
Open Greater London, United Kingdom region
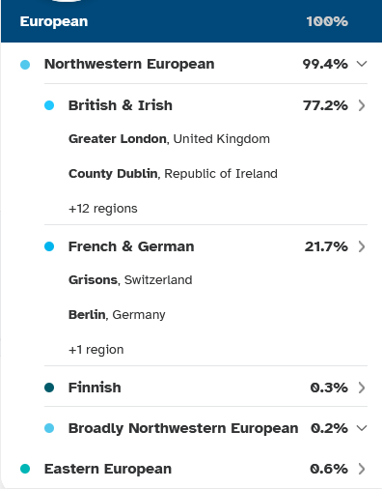click(169, 139)
